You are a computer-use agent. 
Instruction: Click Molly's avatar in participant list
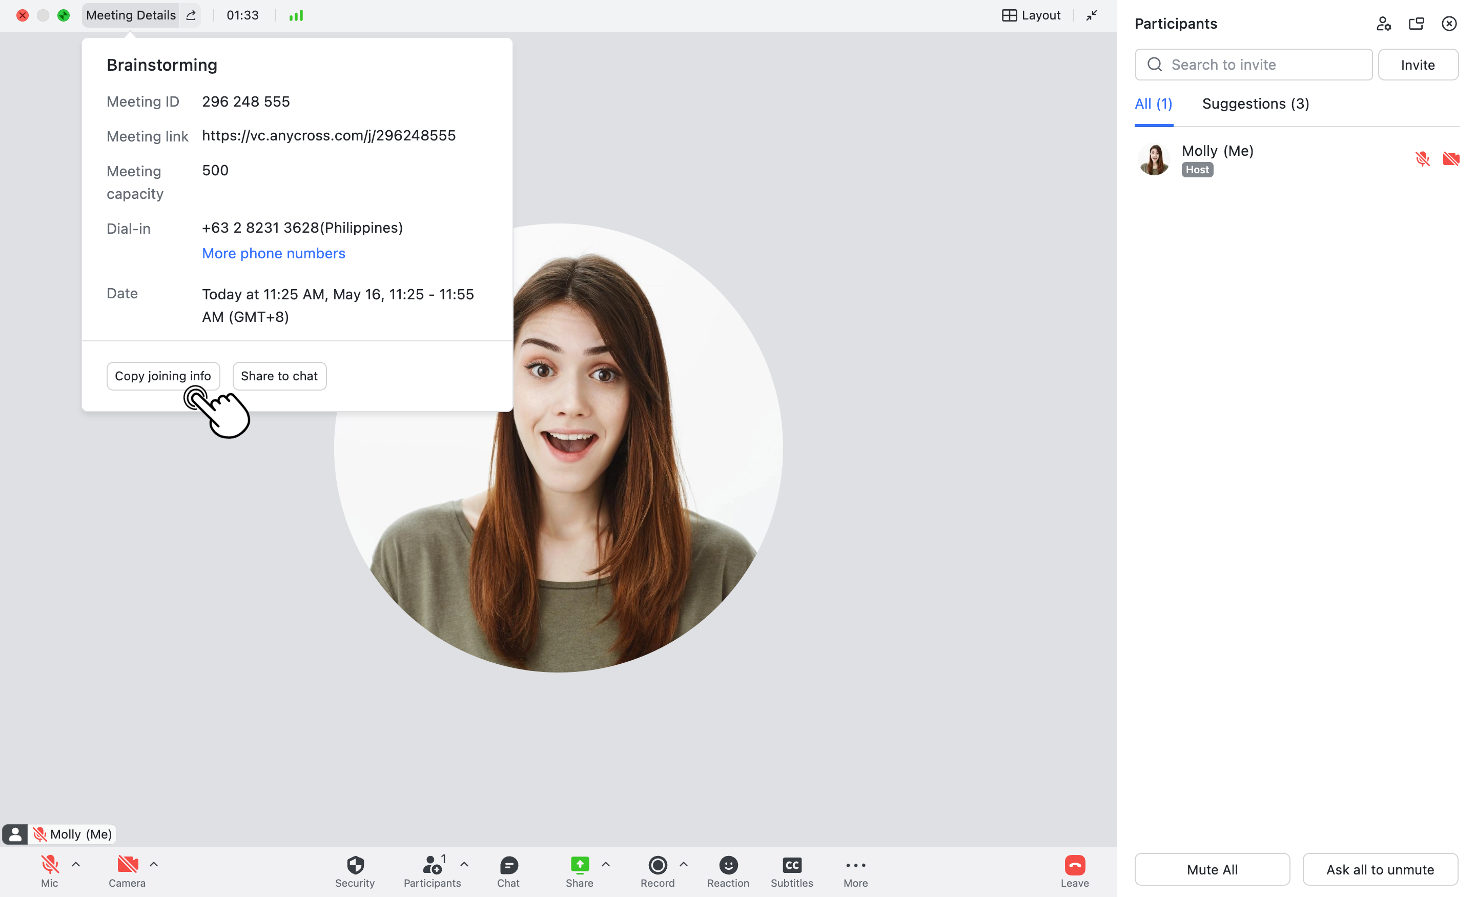(x=1154, y=159)
